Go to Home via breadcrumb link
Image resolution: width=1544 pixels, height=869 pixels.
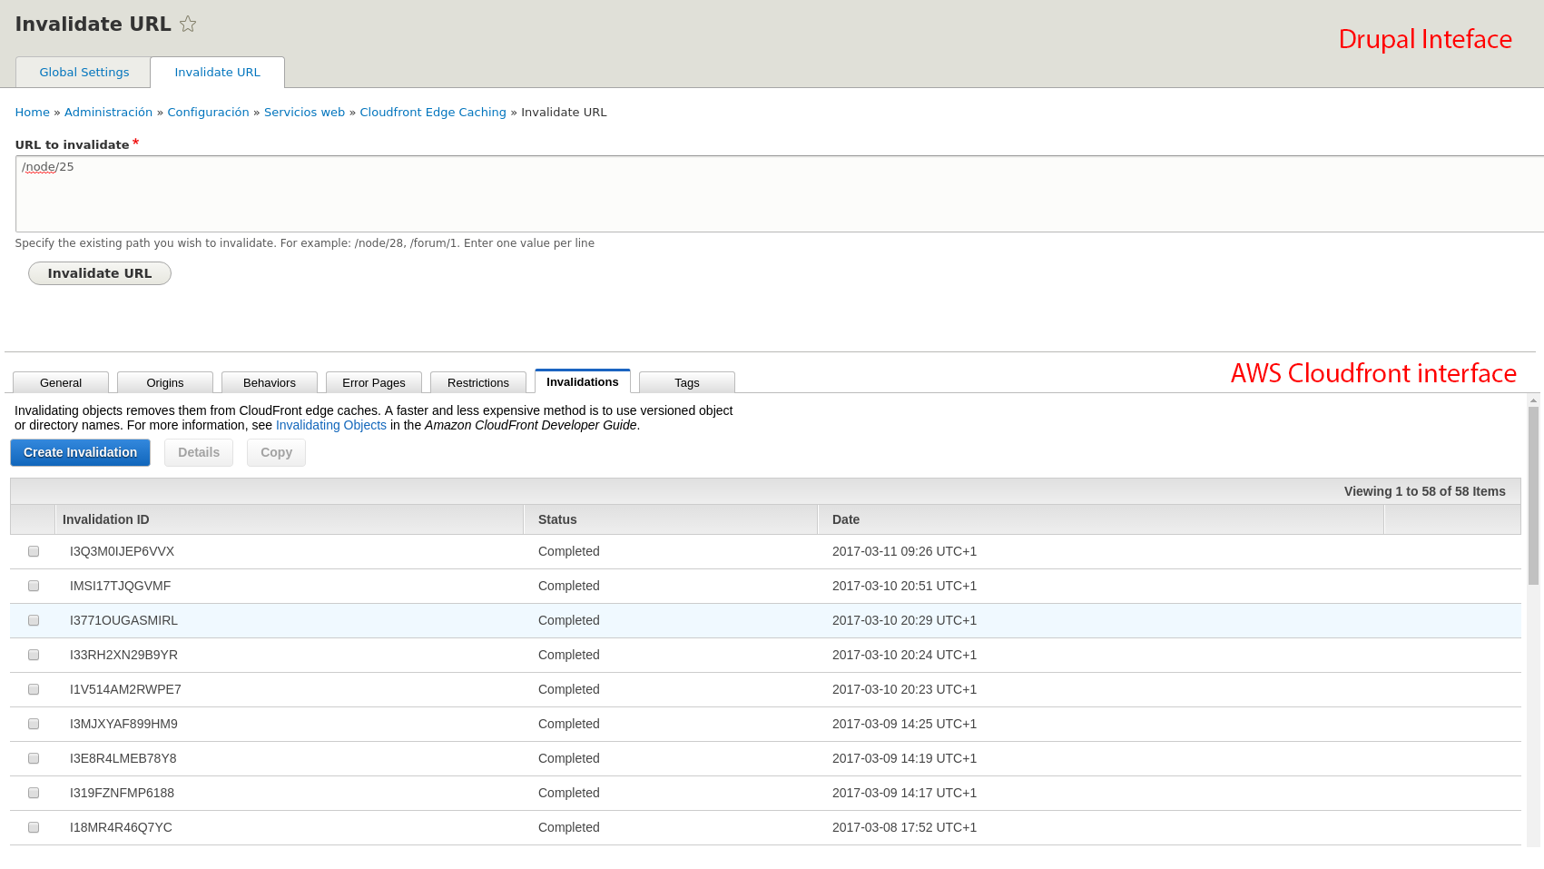point(32,113)
